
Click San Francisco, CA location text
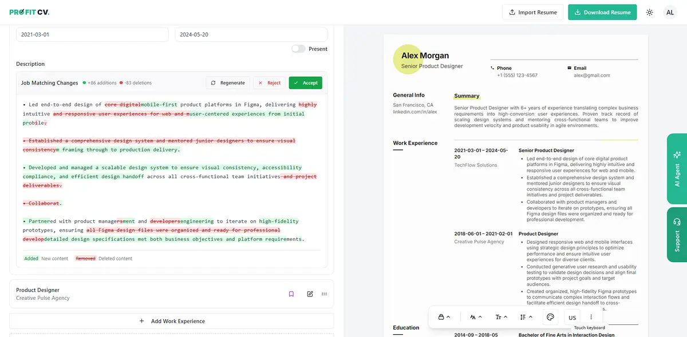click(x=413, y=105)
